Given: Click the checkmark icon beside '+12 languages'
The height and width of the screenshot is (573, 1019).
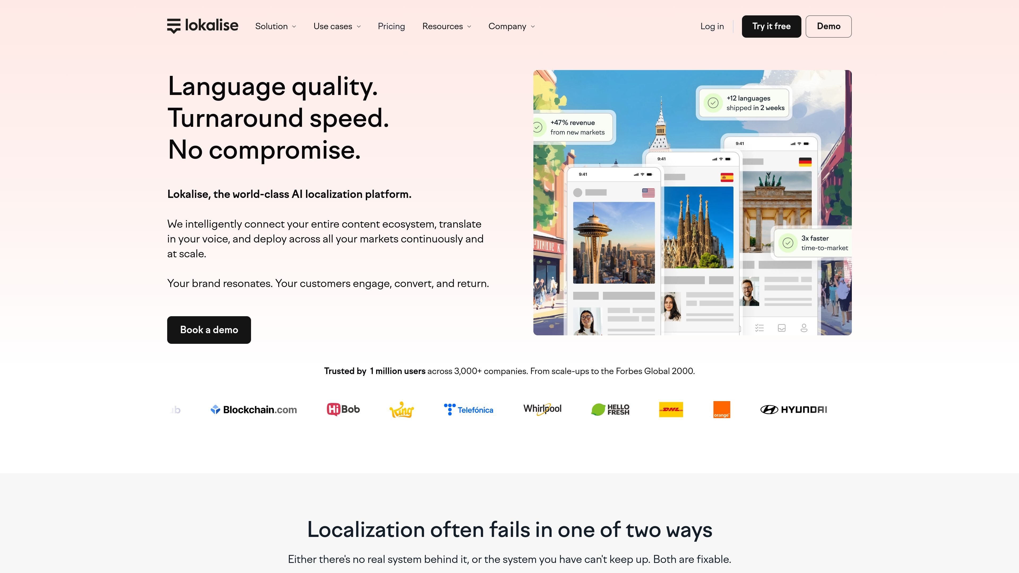Looking at the screenshot, I should point(713,103).
